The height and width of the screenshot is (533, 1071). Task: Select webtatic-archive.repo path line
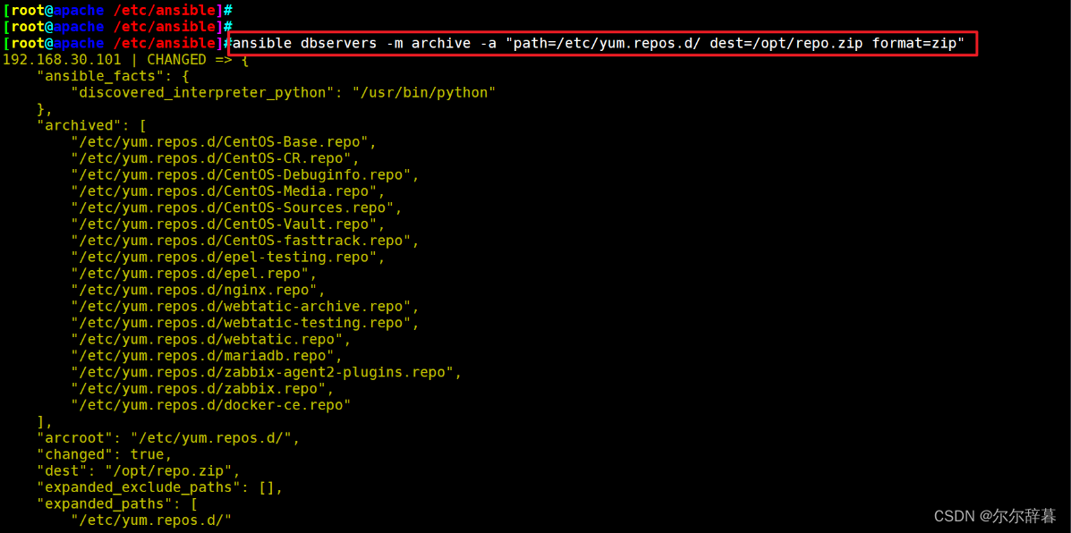pyautogui.click(x=245, y=307)
